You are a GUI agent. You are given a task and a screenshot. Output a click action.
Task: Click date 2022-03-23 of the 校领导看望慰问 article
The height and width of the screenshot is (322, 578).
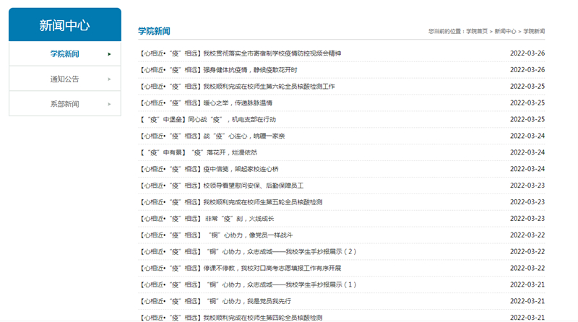[x=527, y=186]
